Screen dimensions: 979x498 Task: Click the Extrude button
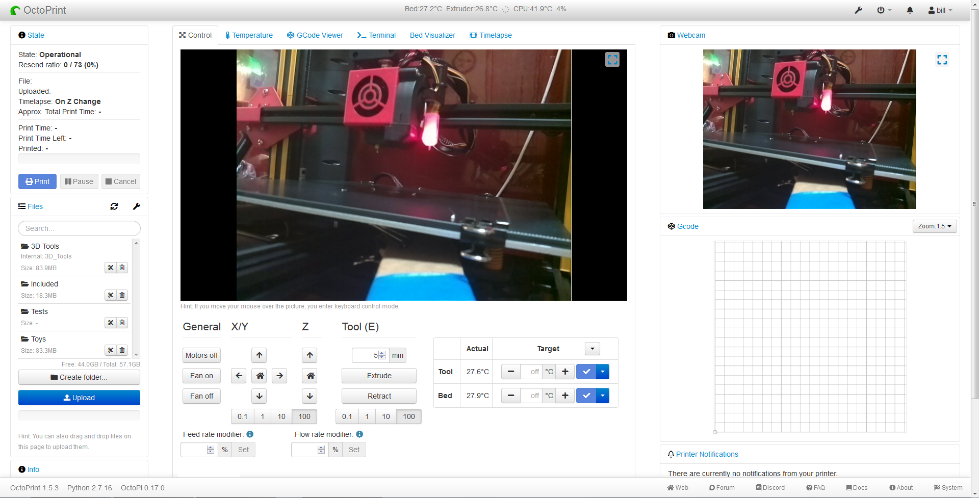[x=379, y=376]
